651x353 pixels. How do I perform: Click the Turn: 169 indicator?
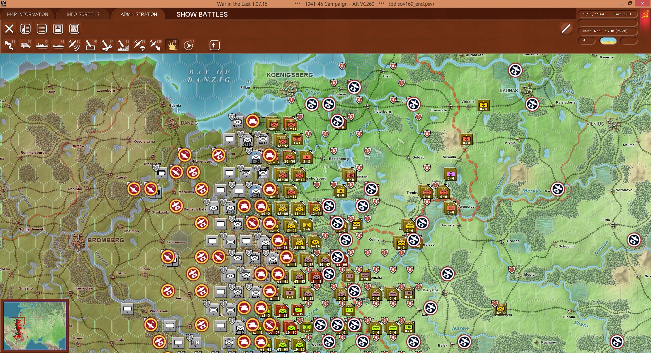[x=622, y=14]
